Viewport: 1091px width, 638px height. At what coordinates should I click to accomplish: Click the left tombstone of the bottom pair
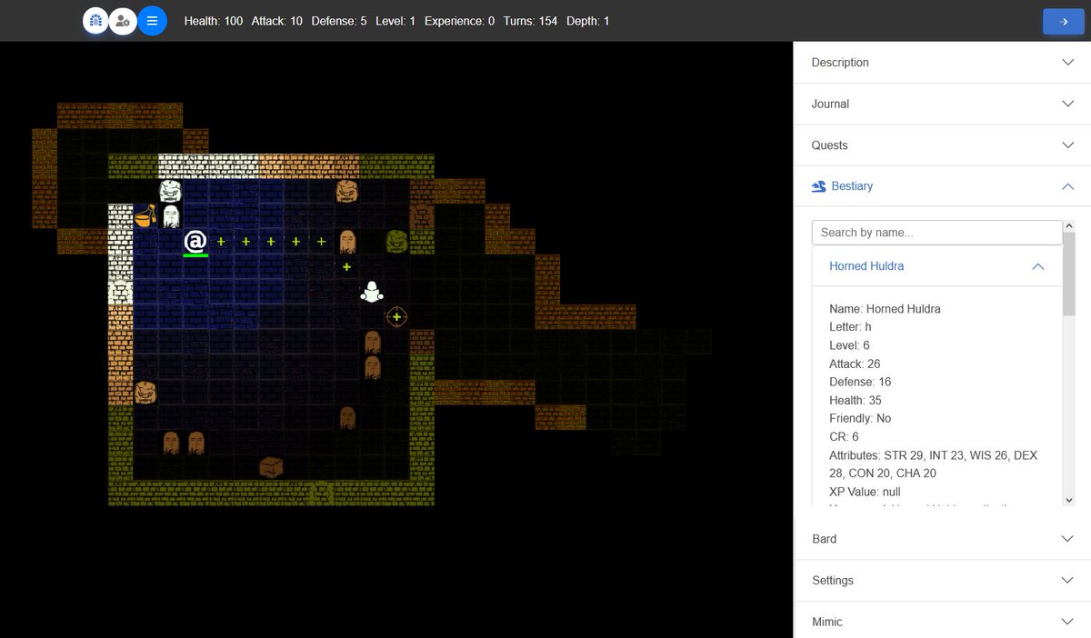tap(170, 443)
